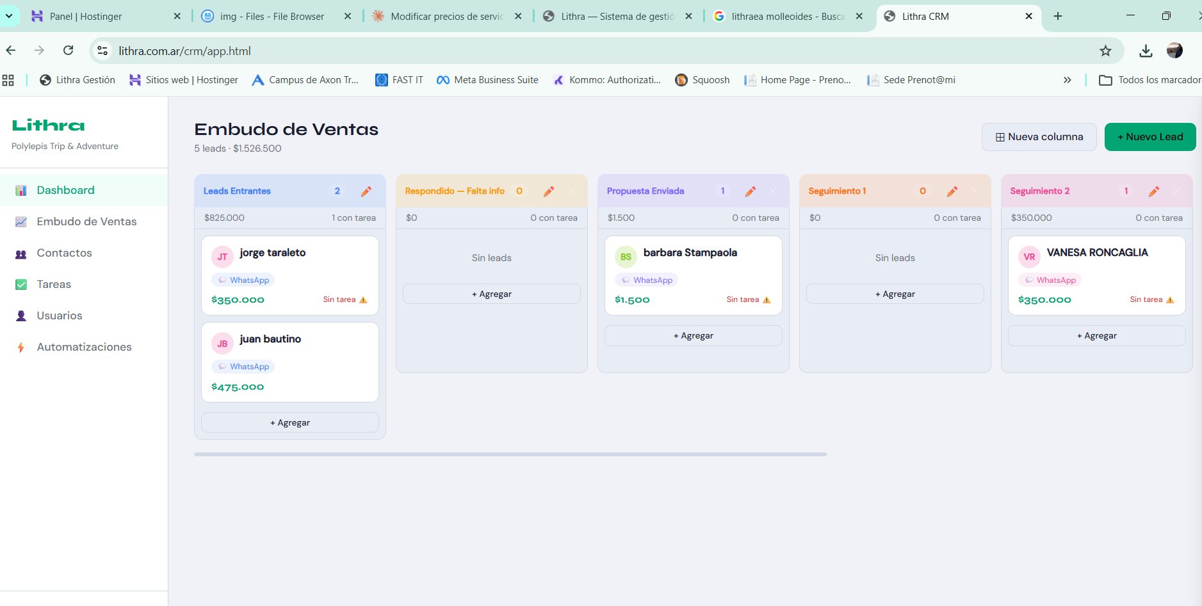The height and width of the screenshot is (606, 1202).
Task: Delete the Propuesta Enviada column with X
Action: coord(773,191)
